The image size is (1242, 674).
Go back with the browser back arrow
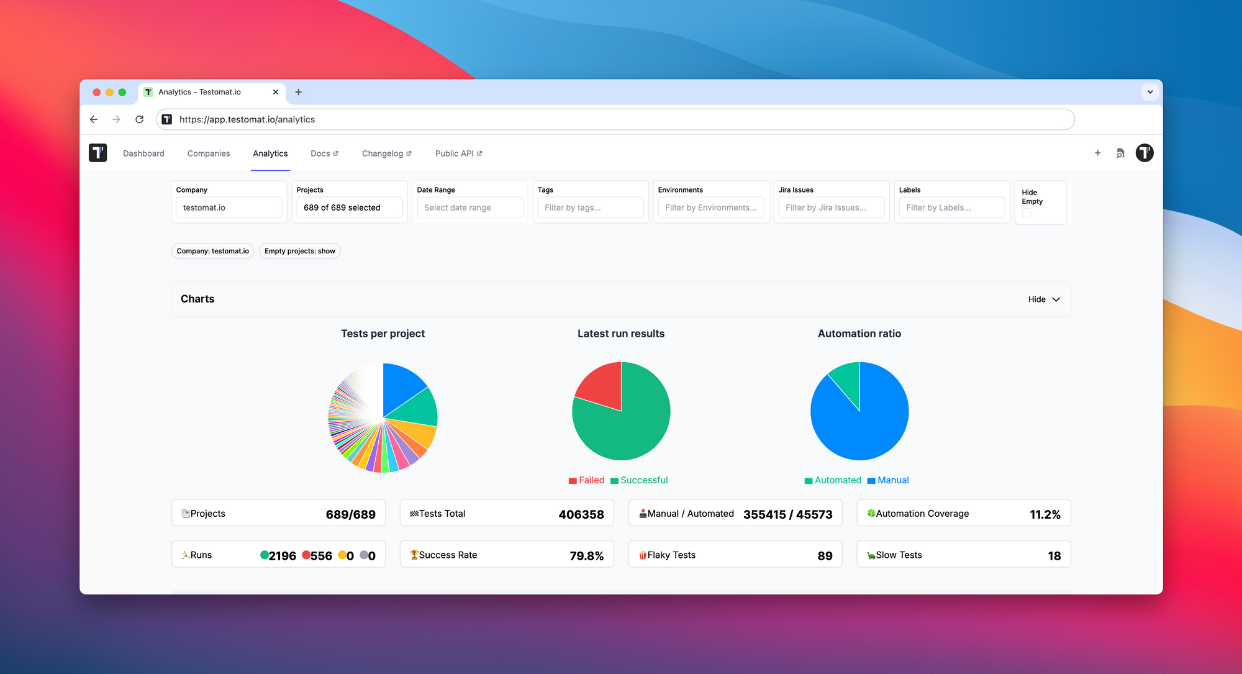tap(94, 119)
